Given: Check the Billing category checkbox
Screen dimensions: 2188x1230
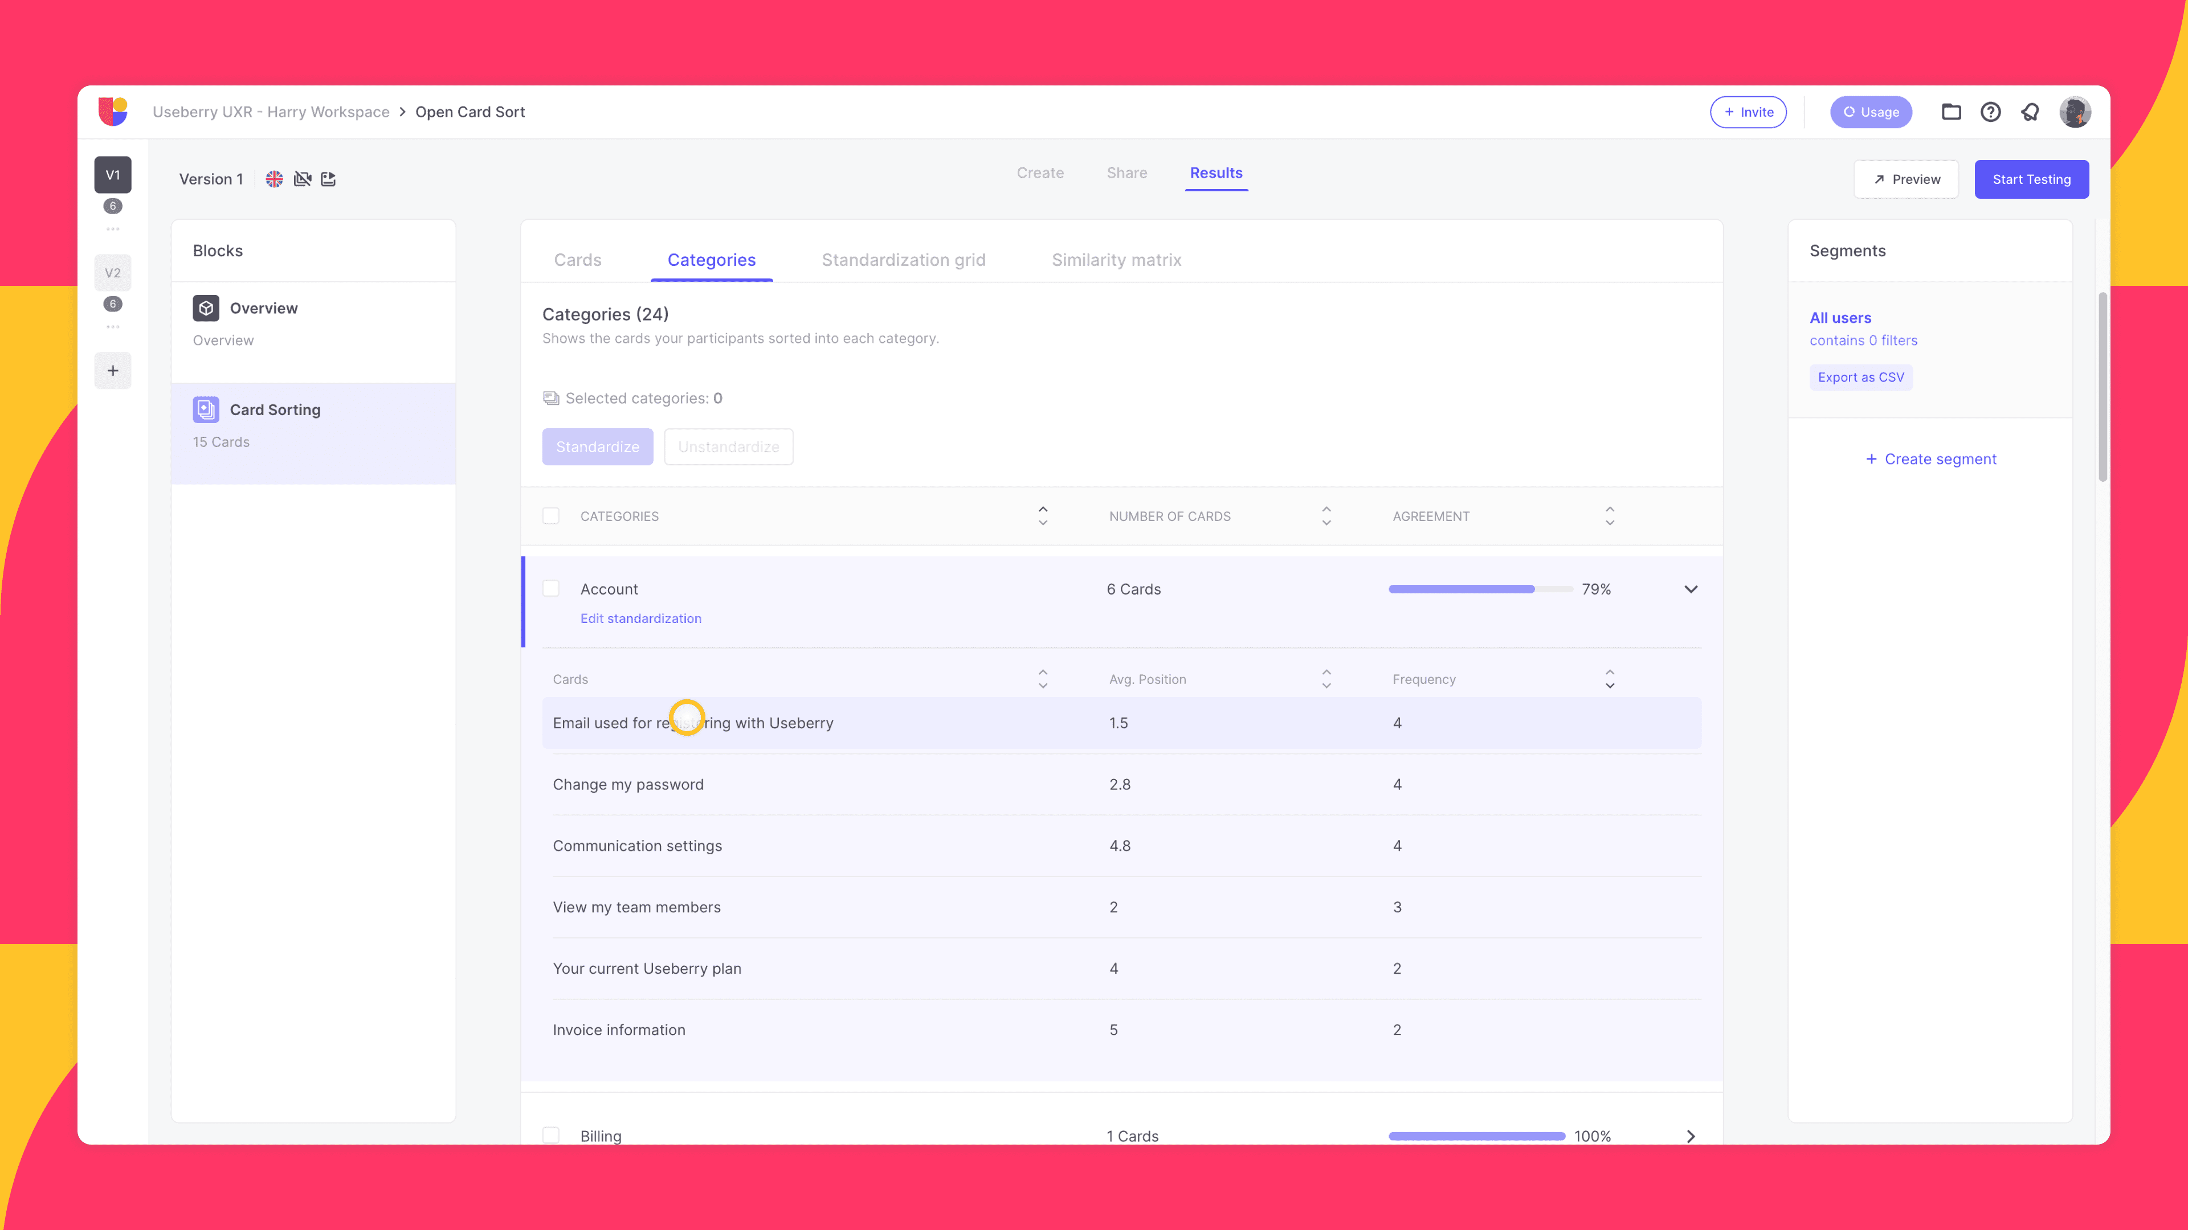Looking at the screenshot, I should 551,1135.
